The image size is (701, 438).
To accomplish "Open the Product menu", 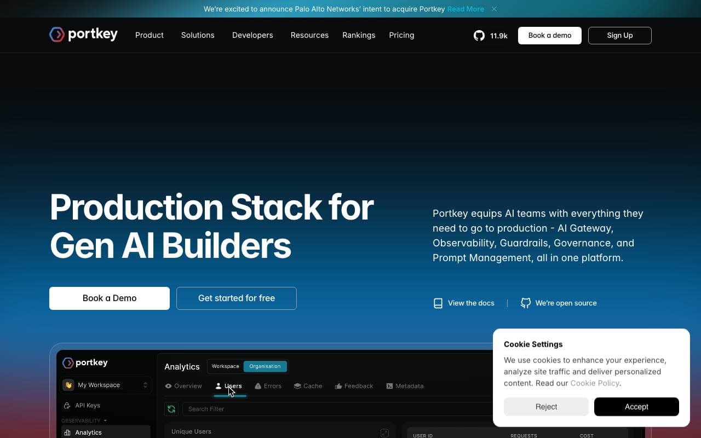I will coord(150,35).
